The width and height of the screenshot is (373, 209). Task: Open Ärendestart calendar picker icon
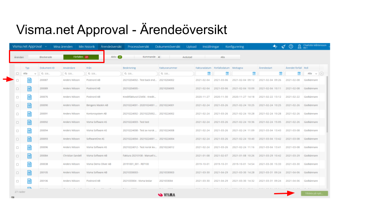[x=281, y=74]
